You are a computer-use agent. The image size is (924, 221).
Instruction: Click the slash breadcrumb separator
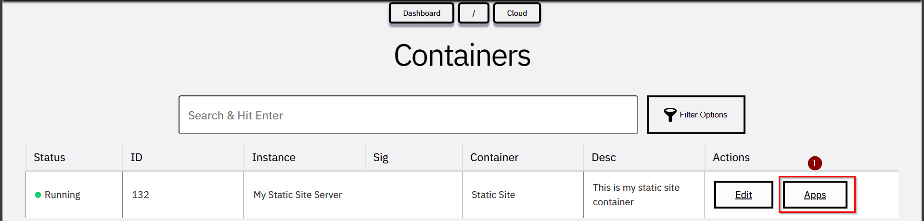(474, 13)
